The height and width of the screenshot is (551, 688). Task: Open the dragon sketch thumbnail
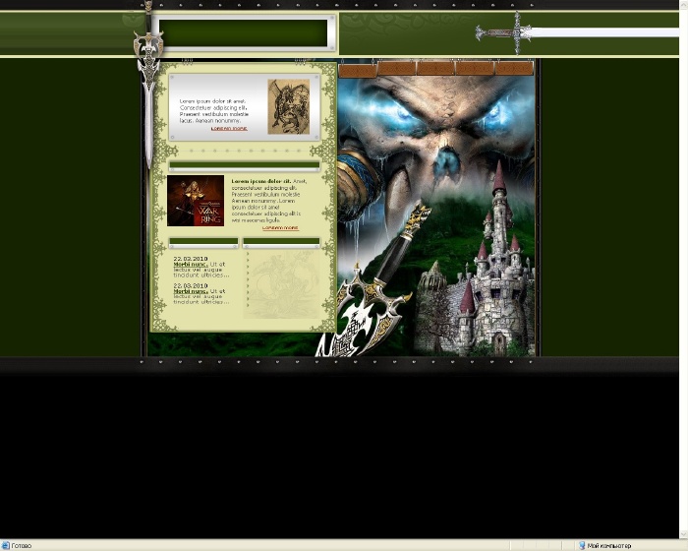289,107
